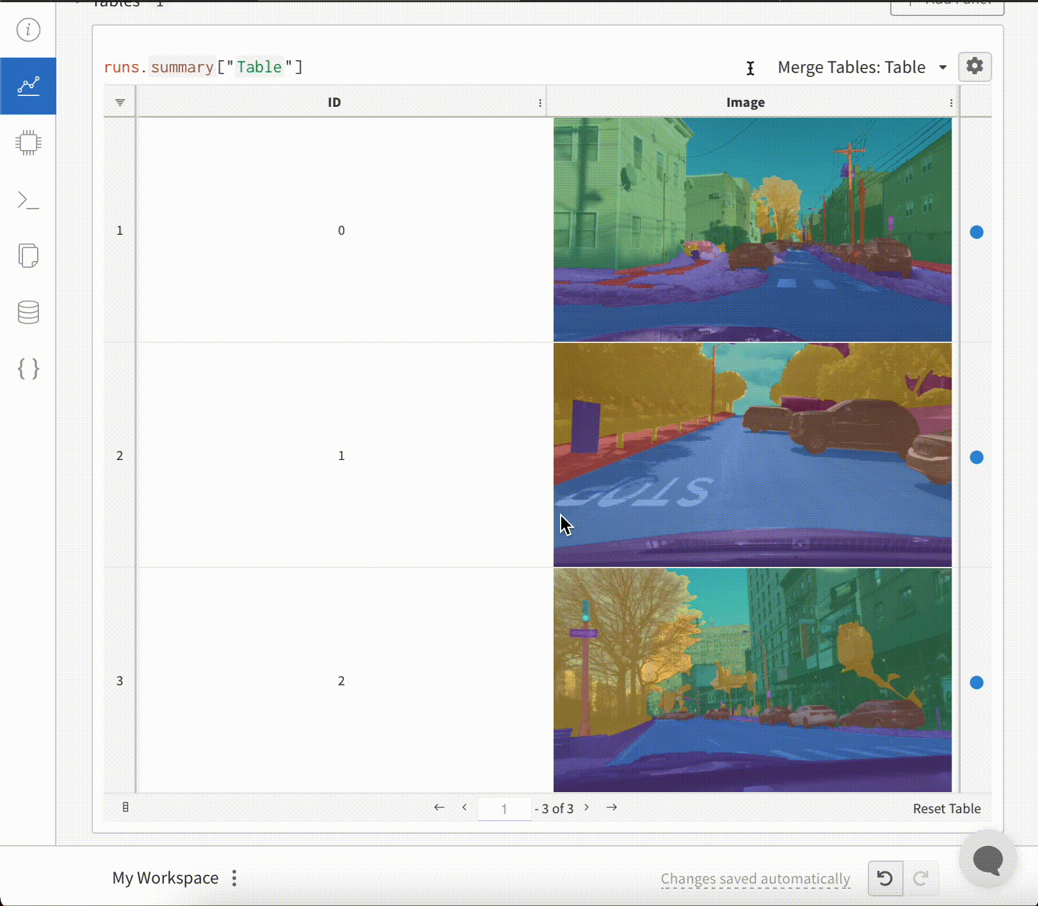The height and width of the screenshot is (906, 1038).
Task: Open the chat support bubble
Action: [987, 860]
